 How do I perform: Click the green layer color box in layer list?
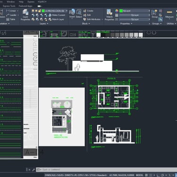[43, 11]
